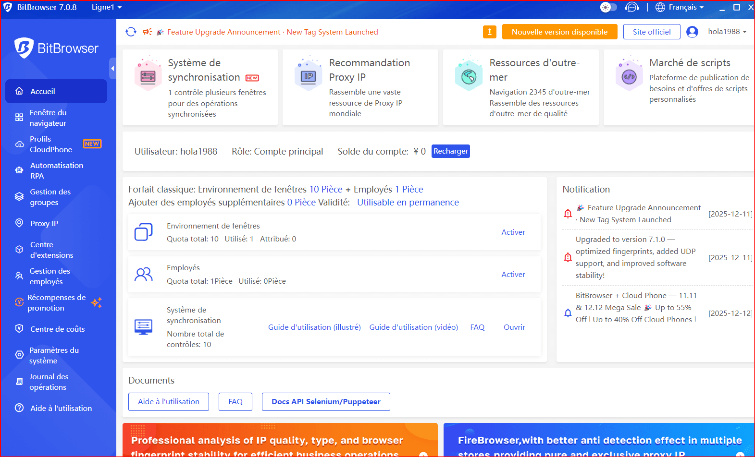The height and width of the screenshot is (457, 755).
Task: Go to Gestion des groupes menu
Action: (50, 197)
